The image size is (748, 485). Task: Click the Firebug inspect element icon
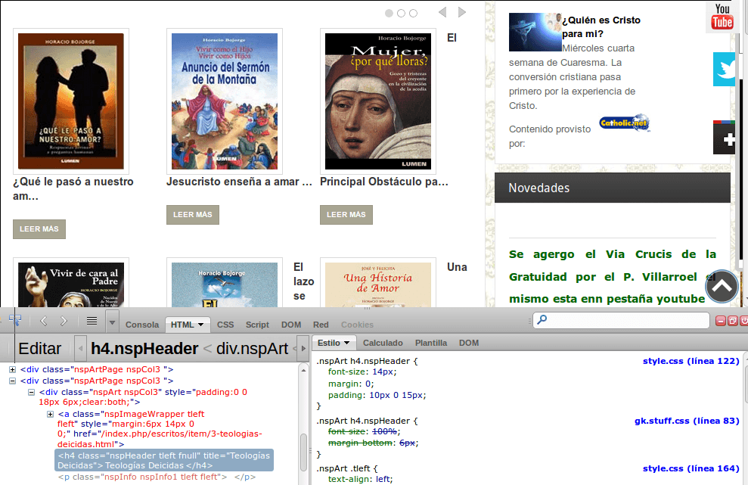tap(15, 320)
